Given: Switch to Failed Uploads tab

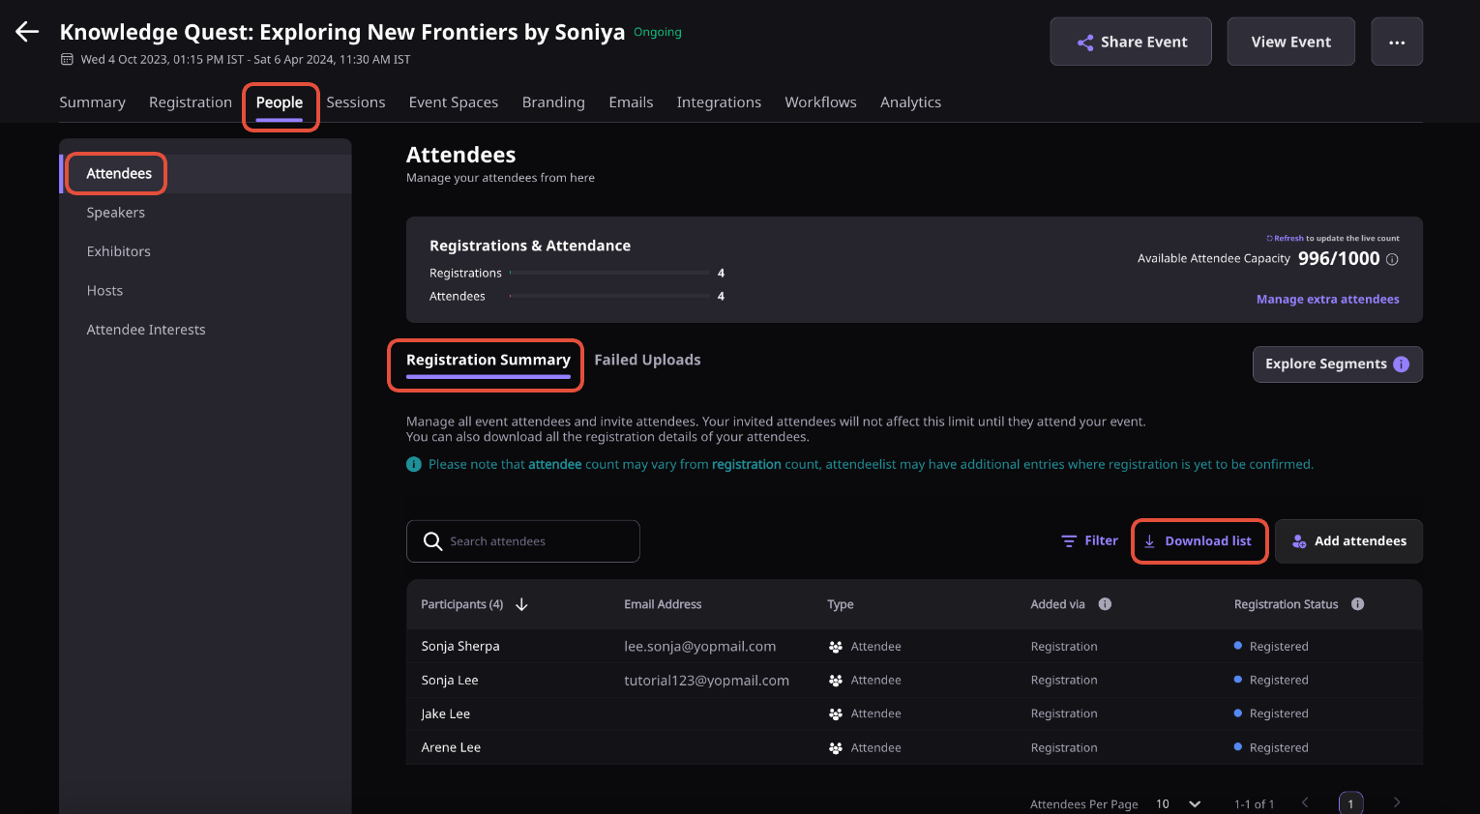Looking at the screenshot, I should pos(647,361).
